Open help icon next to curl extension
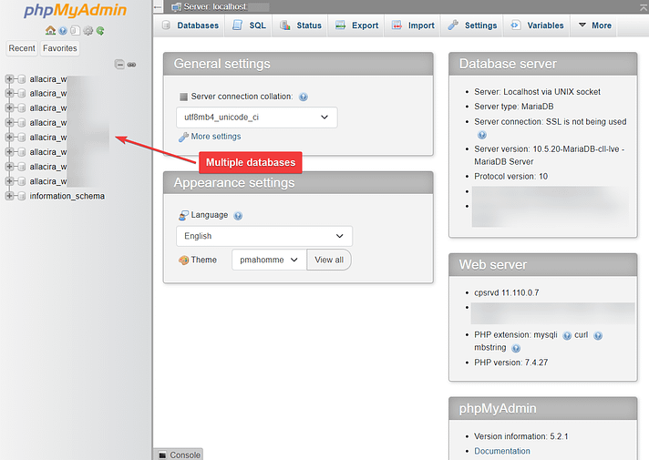Viewport: 649px width, 460px height. click(x=598, y=335)
